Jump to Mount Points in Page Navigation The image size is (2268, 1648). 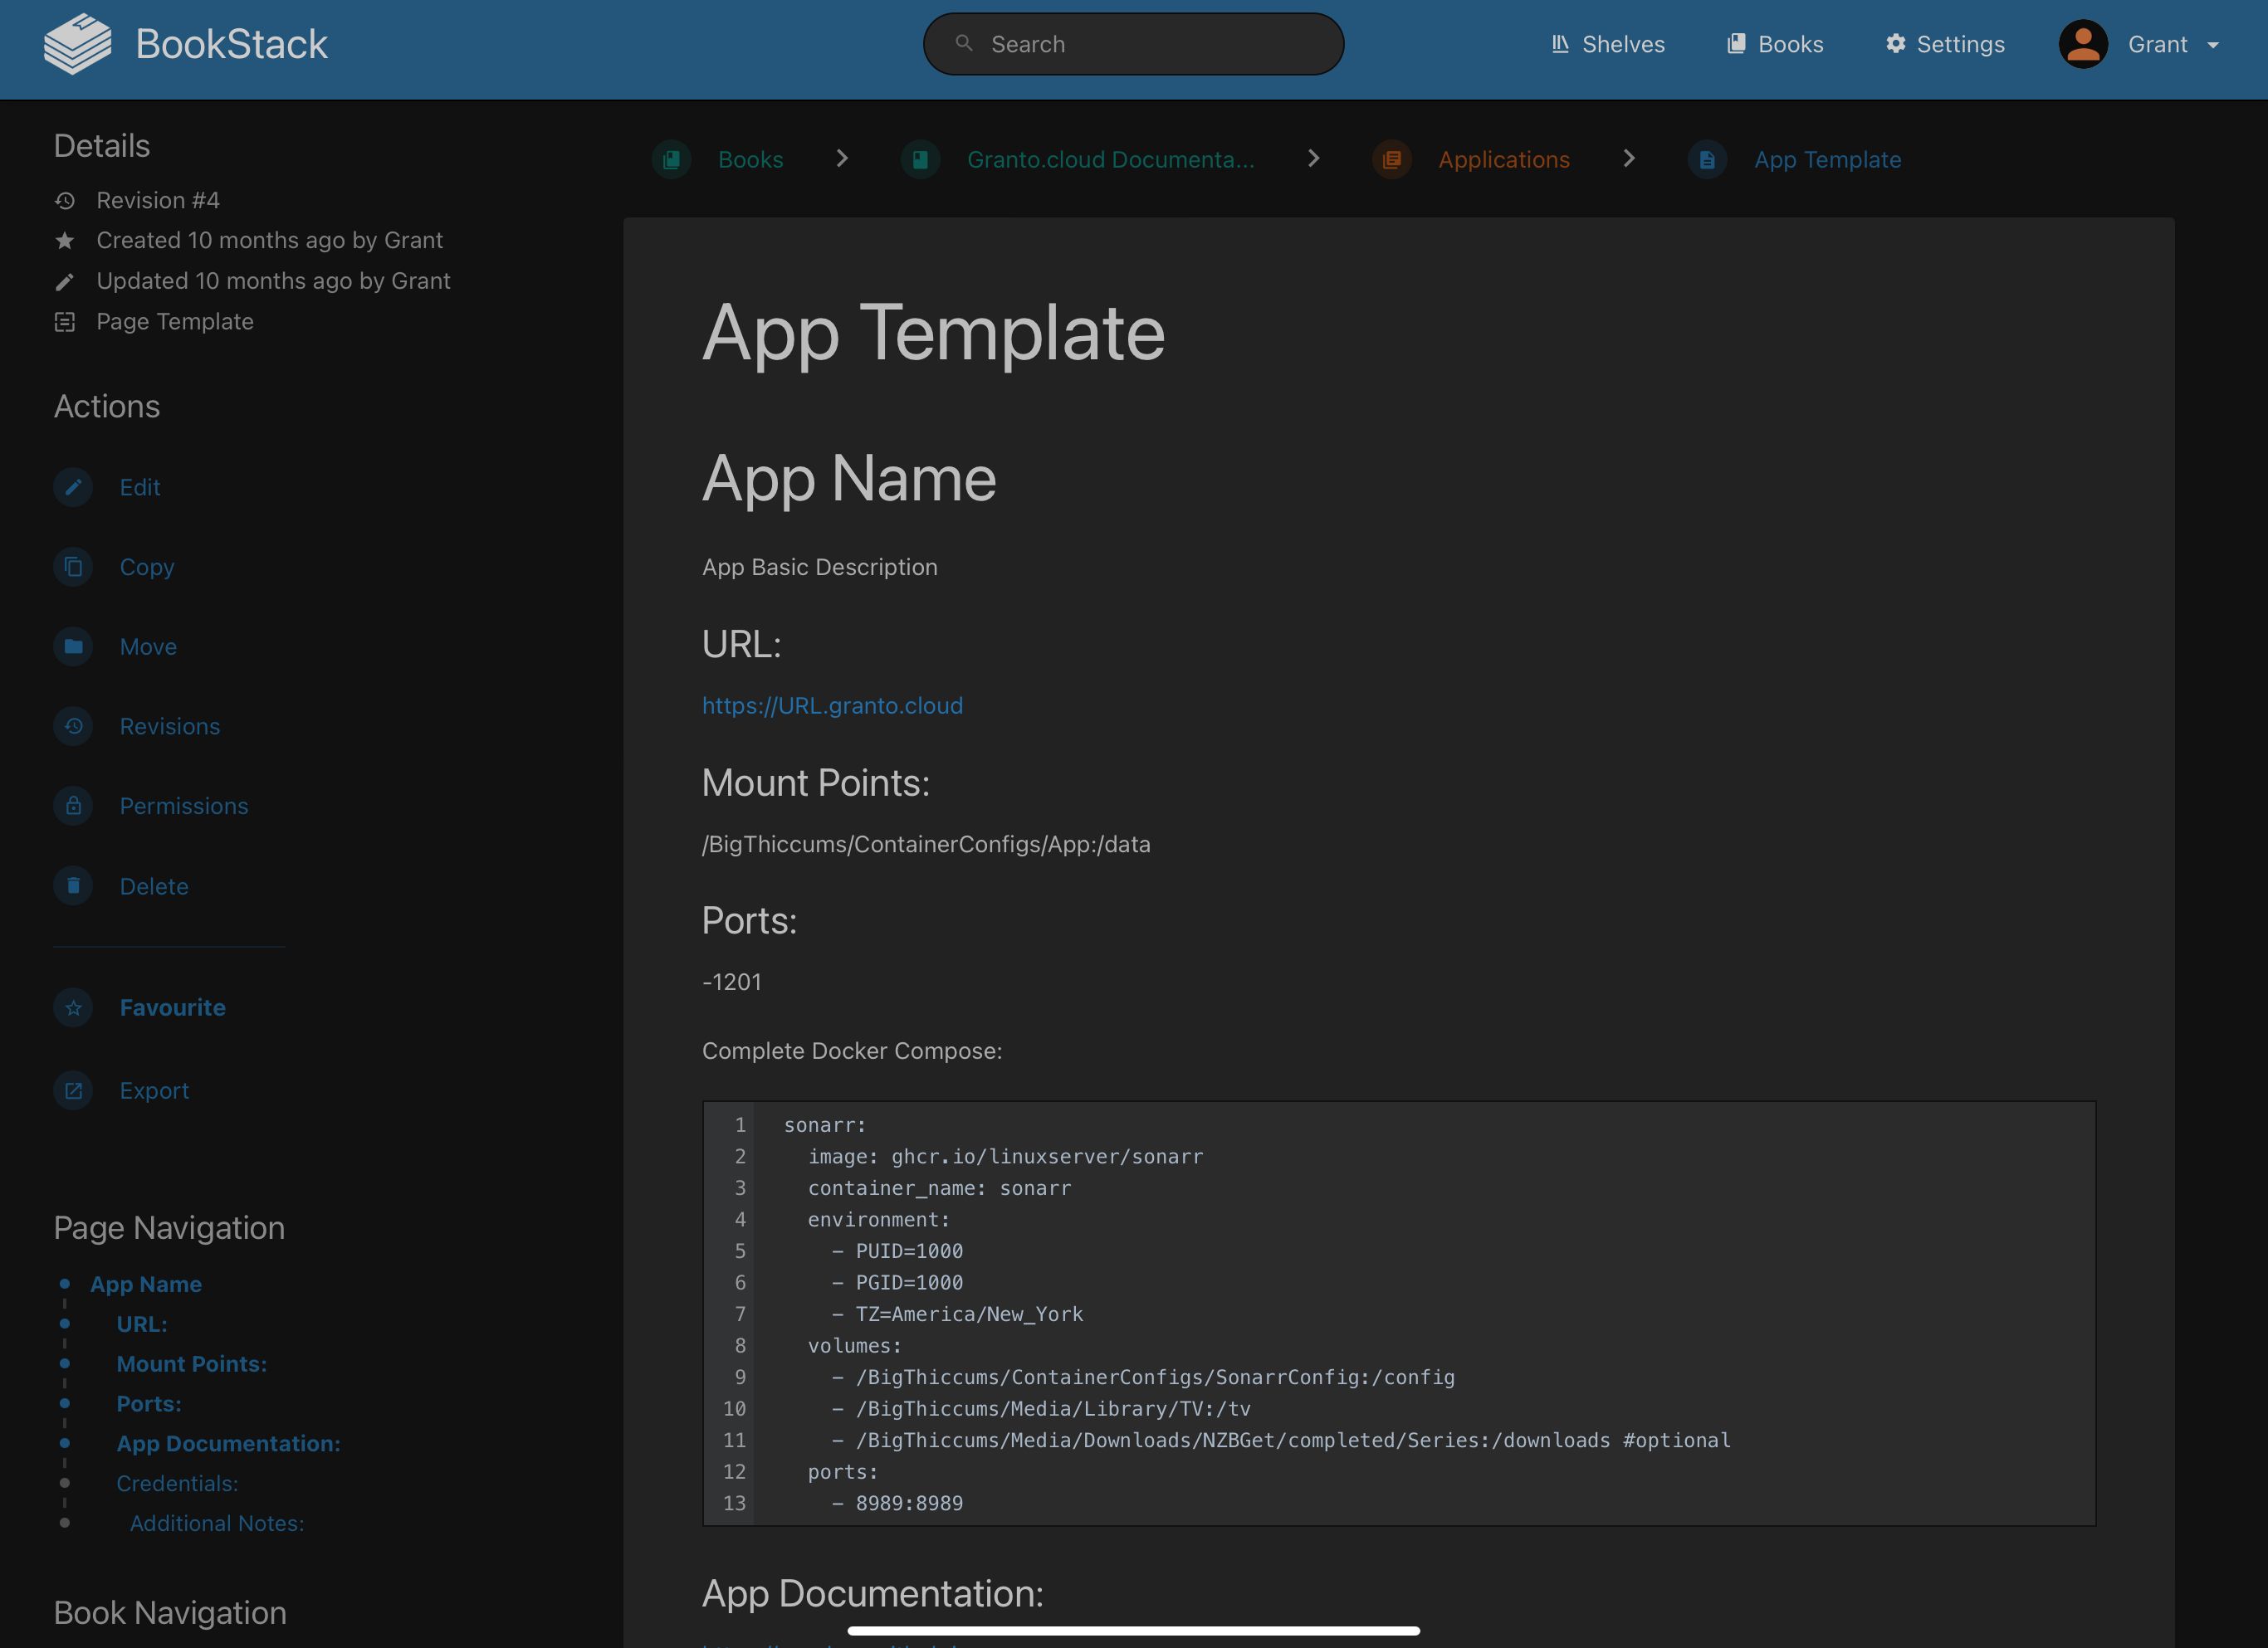tap(191, 1364)
